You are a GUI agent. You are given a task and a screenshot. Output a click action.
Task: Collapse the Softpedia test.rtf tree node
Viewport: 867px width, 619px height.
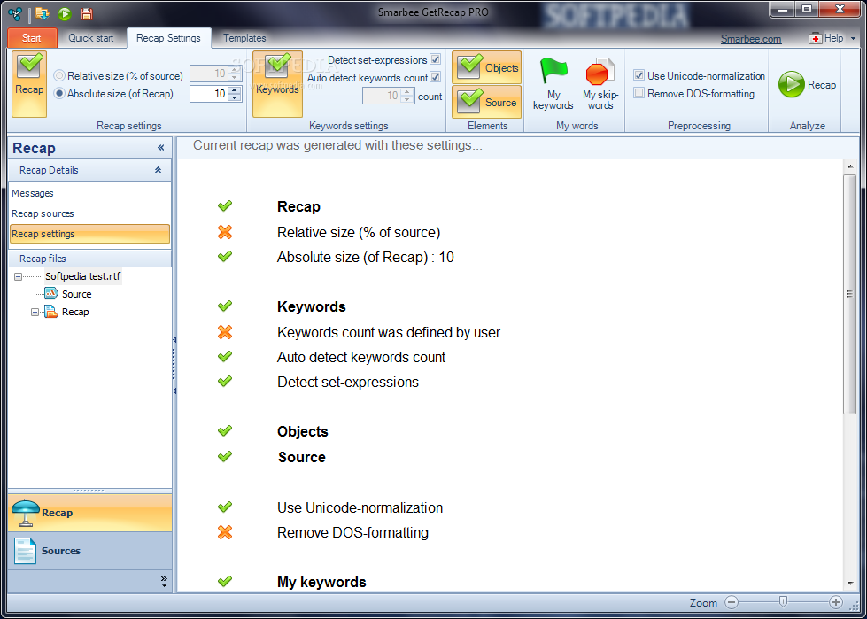[19, 276]
